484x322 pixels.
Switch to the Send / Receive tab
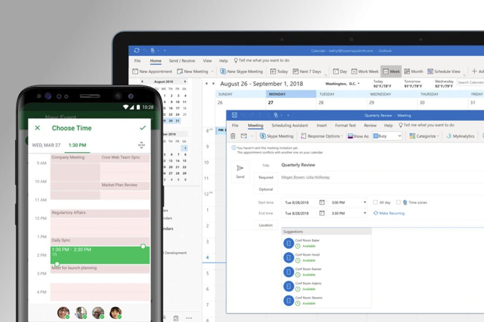coord(182,61)
